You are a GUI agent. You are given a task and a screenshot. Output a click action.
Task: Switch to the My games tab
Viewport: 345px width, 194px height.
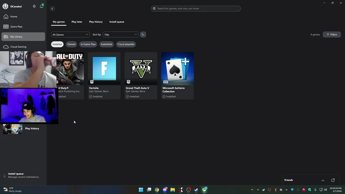(59, 22)
